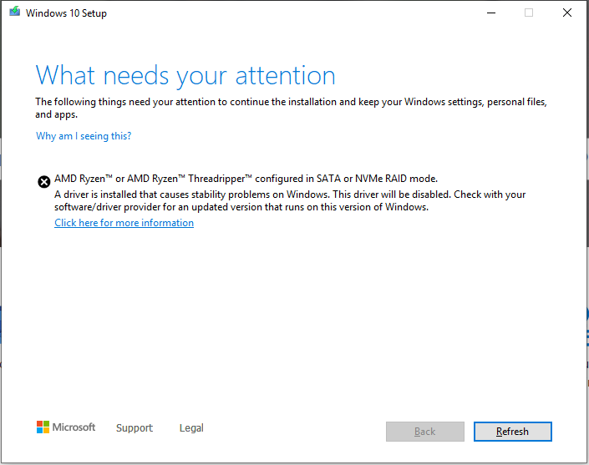Open 'Click here for more information' link
Image resolution: width=589 pixels, height=465 pixels.
click(124, 223)
